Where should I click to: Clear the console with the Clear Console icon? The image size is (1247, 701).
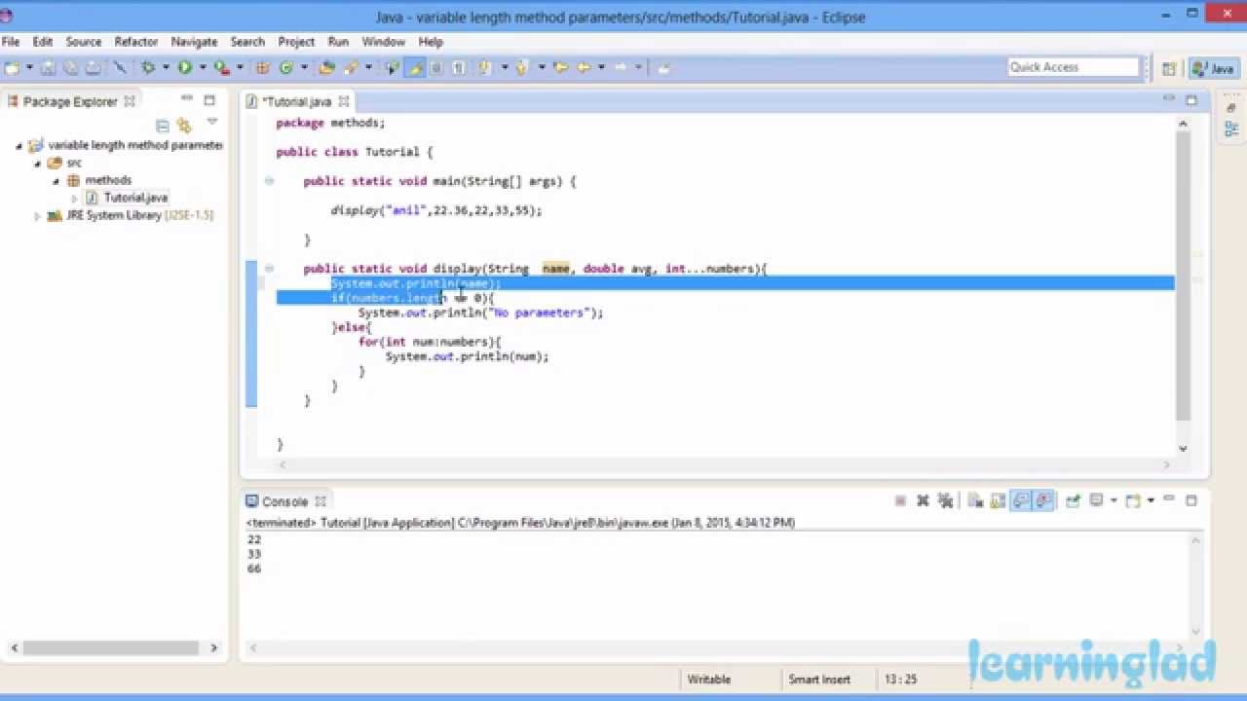[x=973, y=500]
